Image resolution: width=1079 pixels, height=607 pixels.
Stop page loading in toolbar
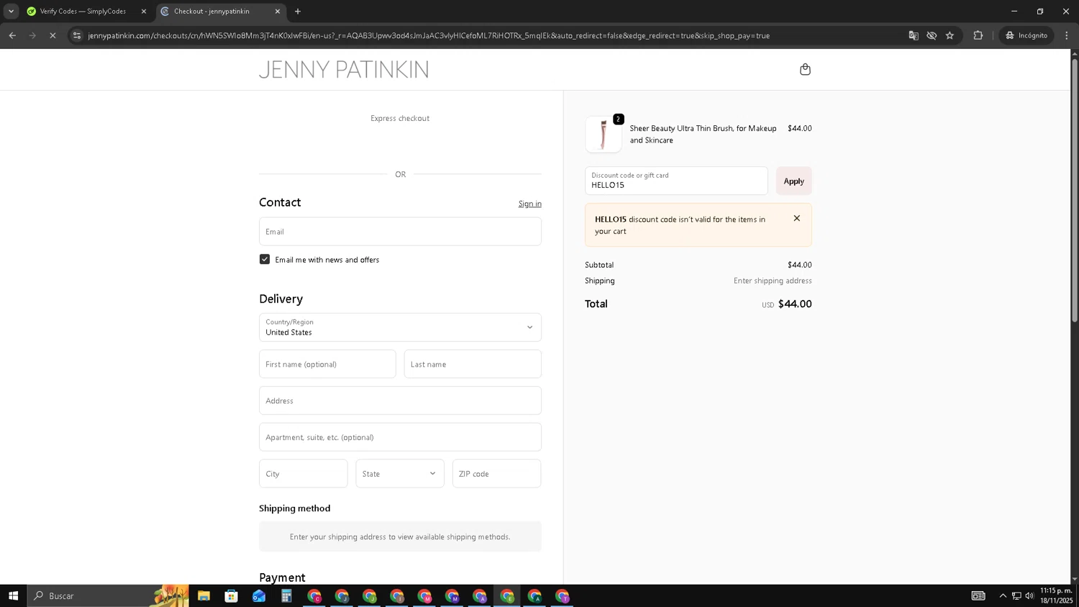point(53,35)
